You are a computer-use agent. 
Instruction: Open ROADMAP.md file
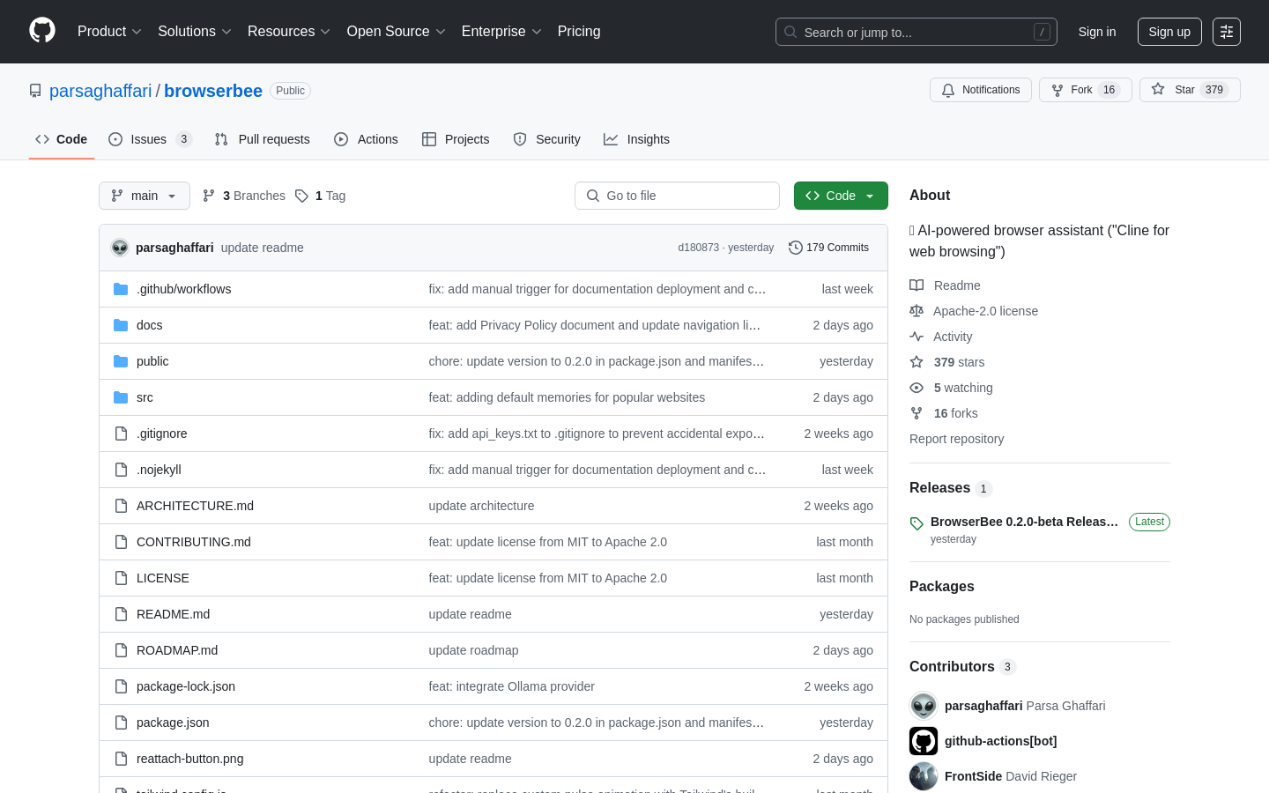pos(177,650)
